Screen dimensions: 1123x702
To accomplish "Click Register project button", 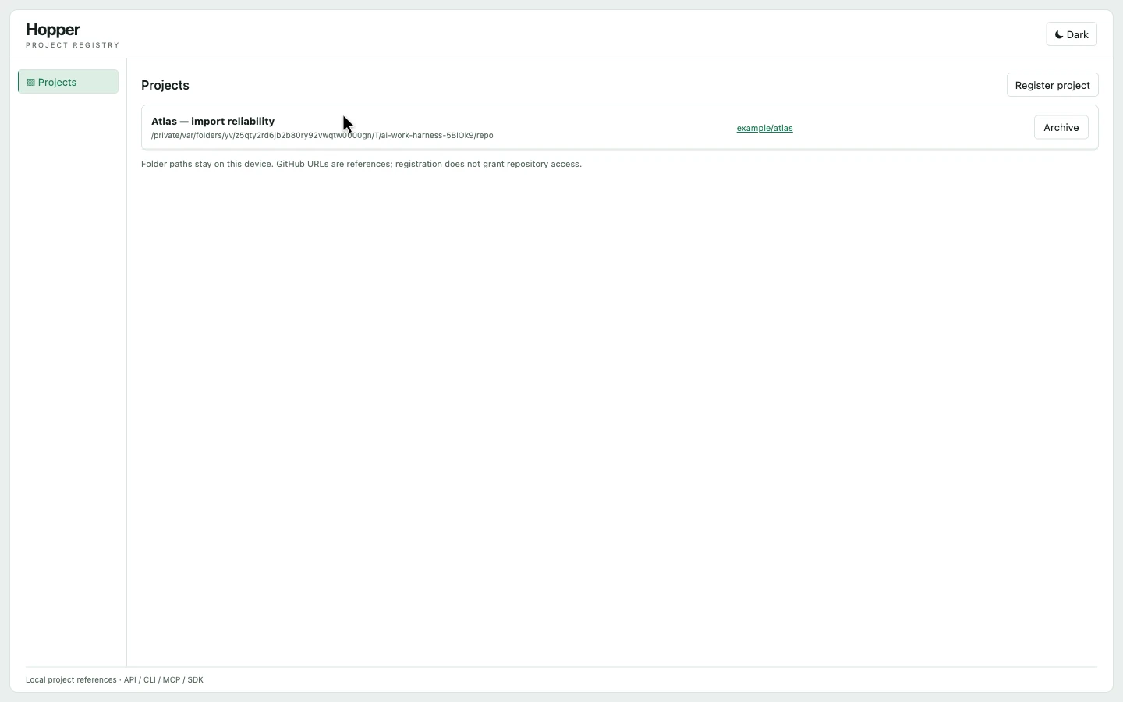I will (x=1053, y=85).
